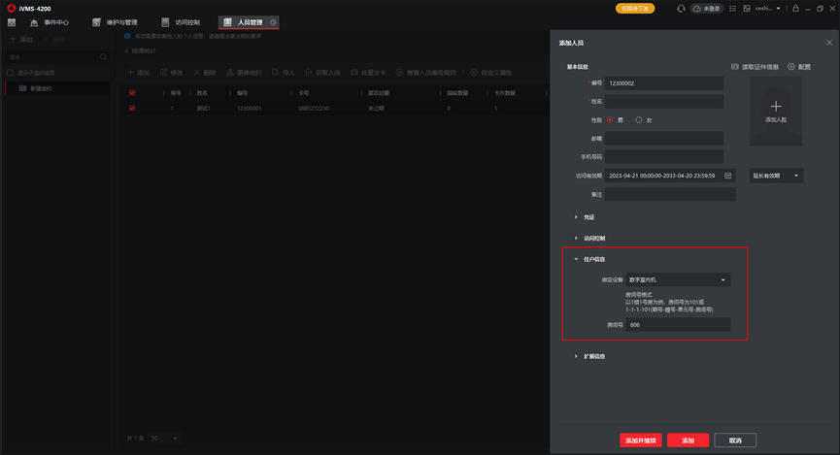The width and height of the screenshot is (840, 455).
Task: Click the 备注 remarks input field
Action: tap(670, 194)
